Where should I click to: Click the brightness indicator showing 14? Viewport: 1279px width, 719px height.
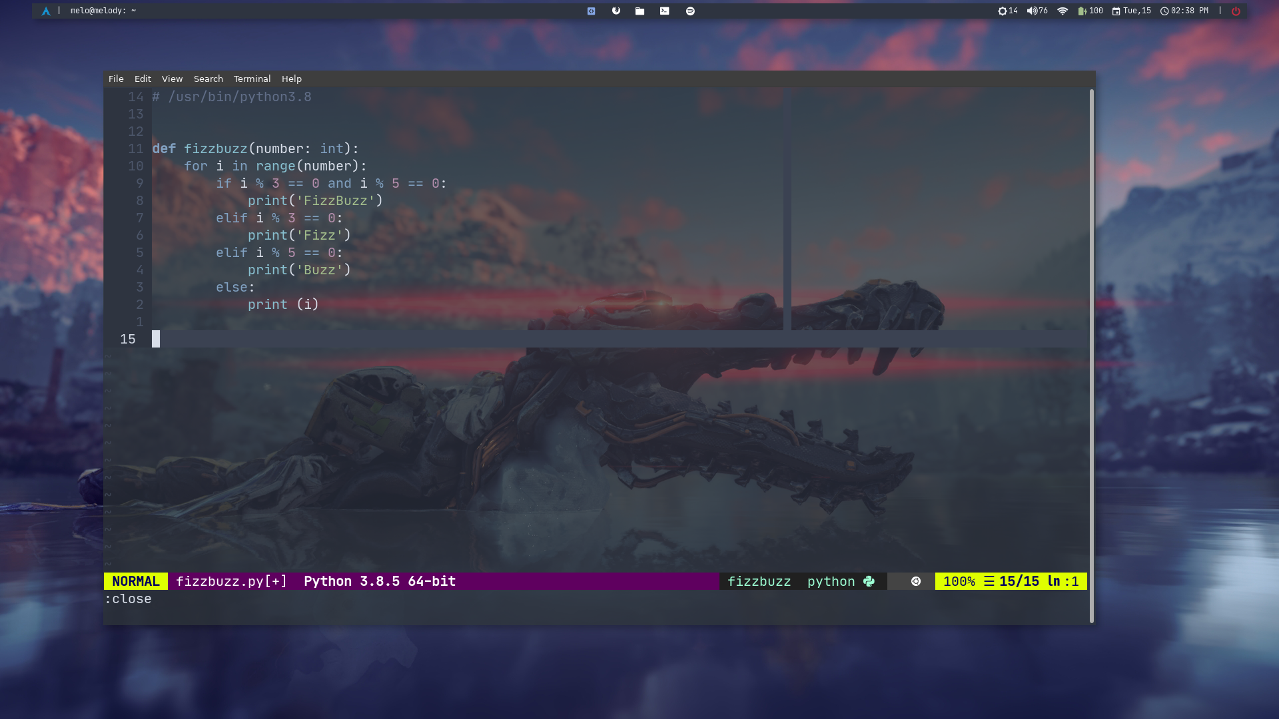1007,11
